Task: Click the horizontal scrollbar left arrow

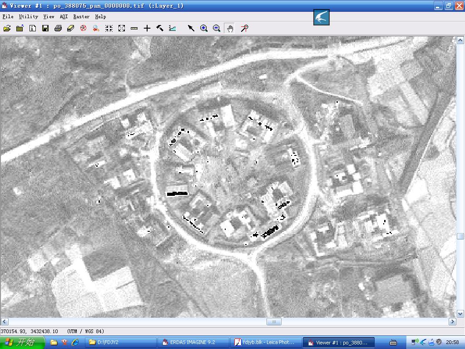Action: coord(5,321)
